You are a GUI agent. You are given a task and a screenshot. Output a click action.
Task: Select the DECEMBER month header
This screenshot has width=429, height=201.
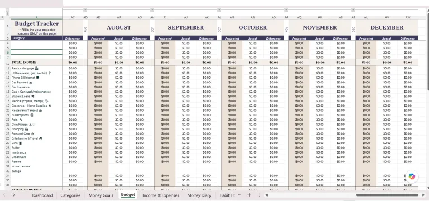(x=387, y=27)
